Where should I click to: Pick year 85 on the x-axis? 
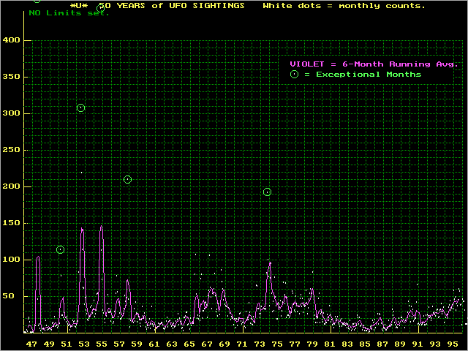365,343
